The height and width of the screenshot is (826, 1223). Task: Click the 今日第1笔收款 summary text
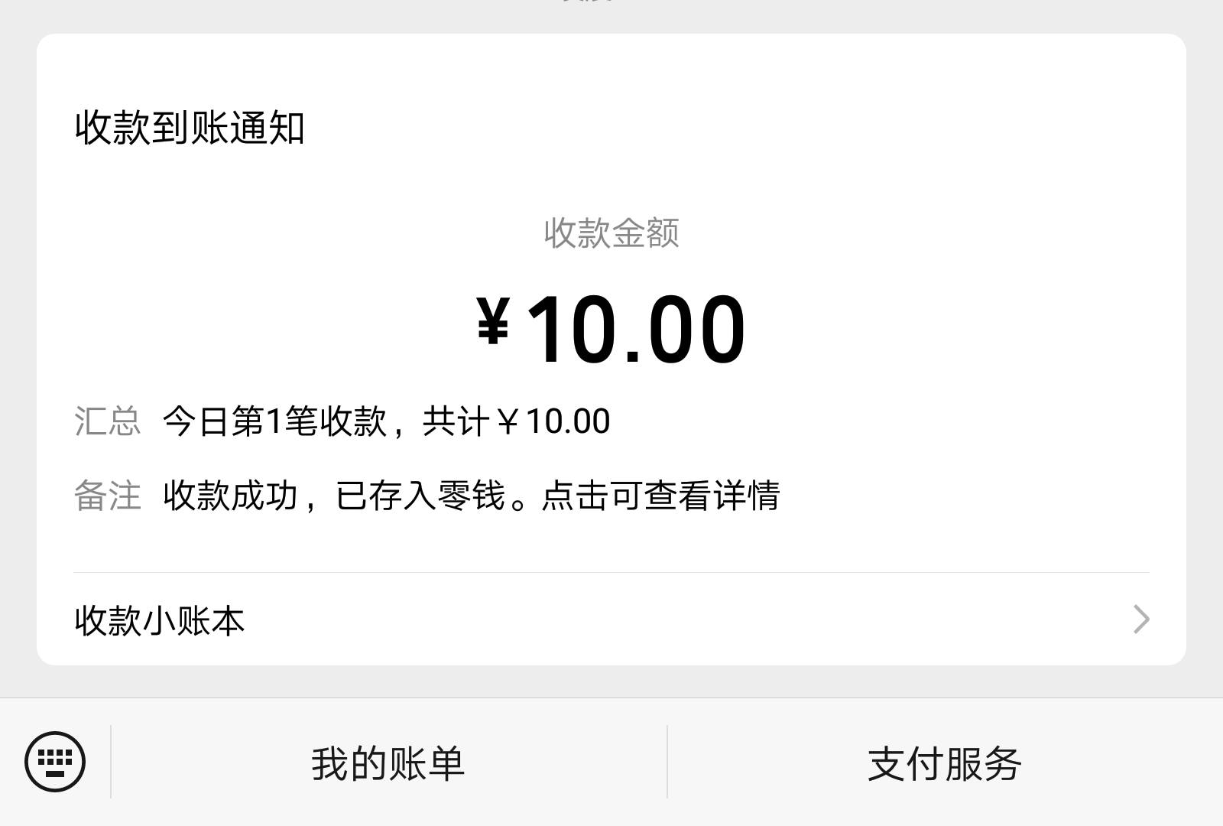(275, 421)
